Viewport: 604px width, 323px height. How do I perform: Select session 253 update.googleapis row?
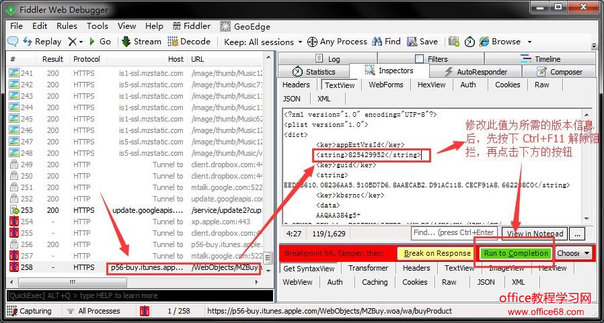(x=134, y=210)
